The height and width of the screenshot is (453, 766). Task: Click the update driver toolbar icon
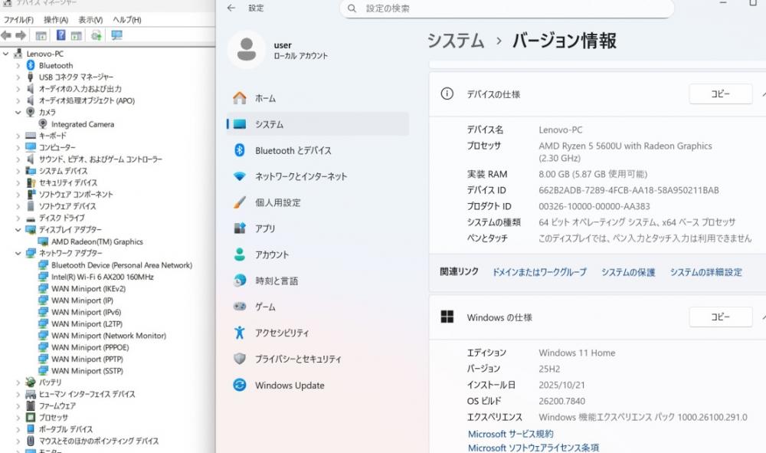(x=97, y=35)
